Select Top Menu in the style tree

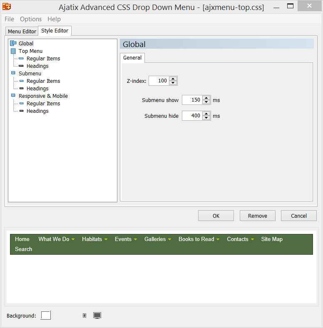tap(30, 51)
